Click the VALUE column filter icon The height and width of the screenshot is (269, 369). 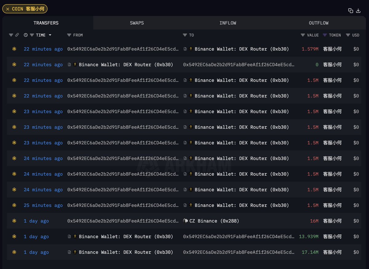tap(303, 35)
